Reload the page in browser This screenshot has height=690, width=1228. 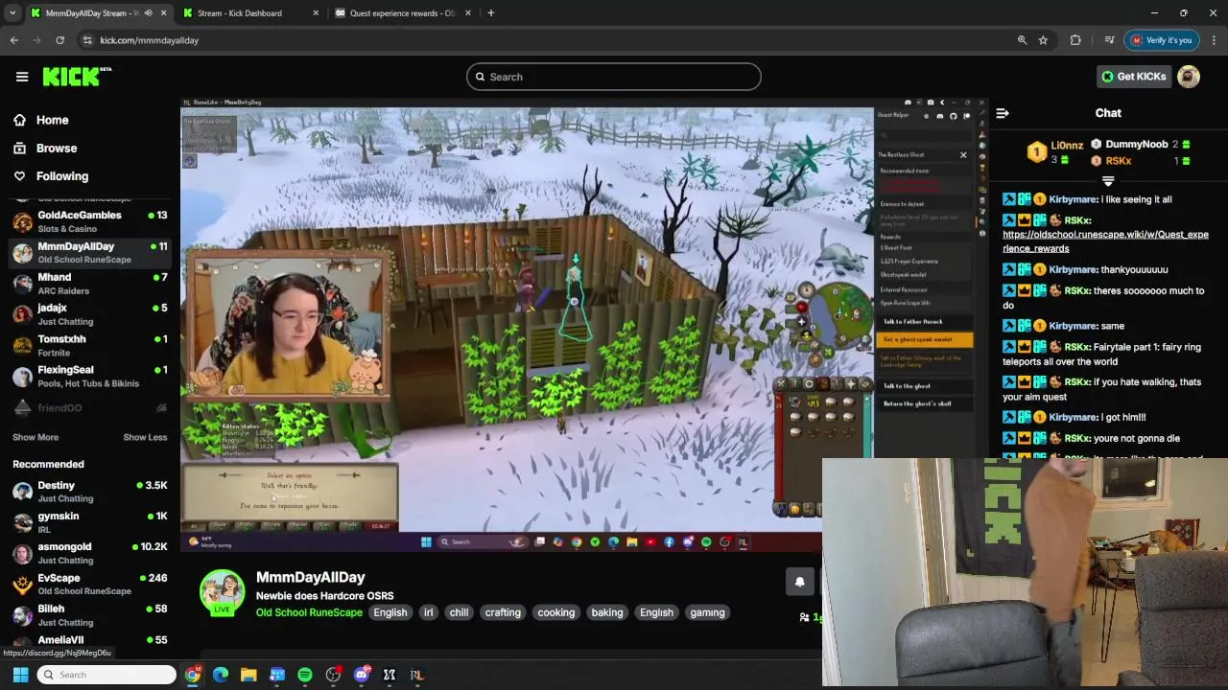(x=59, y=40)
